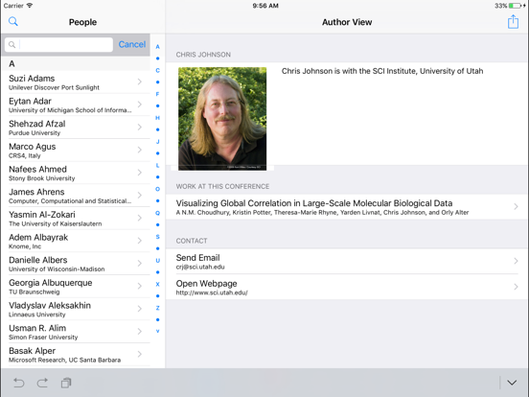The height and width of the screenshot is (397, 529).
Task: Select Danielle Albers from University of Wisconsin-Madison
Action: (x=76, y=264)
